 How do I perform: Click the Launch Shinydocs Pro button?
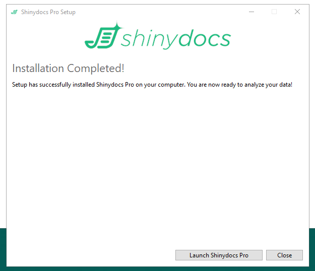219,255
